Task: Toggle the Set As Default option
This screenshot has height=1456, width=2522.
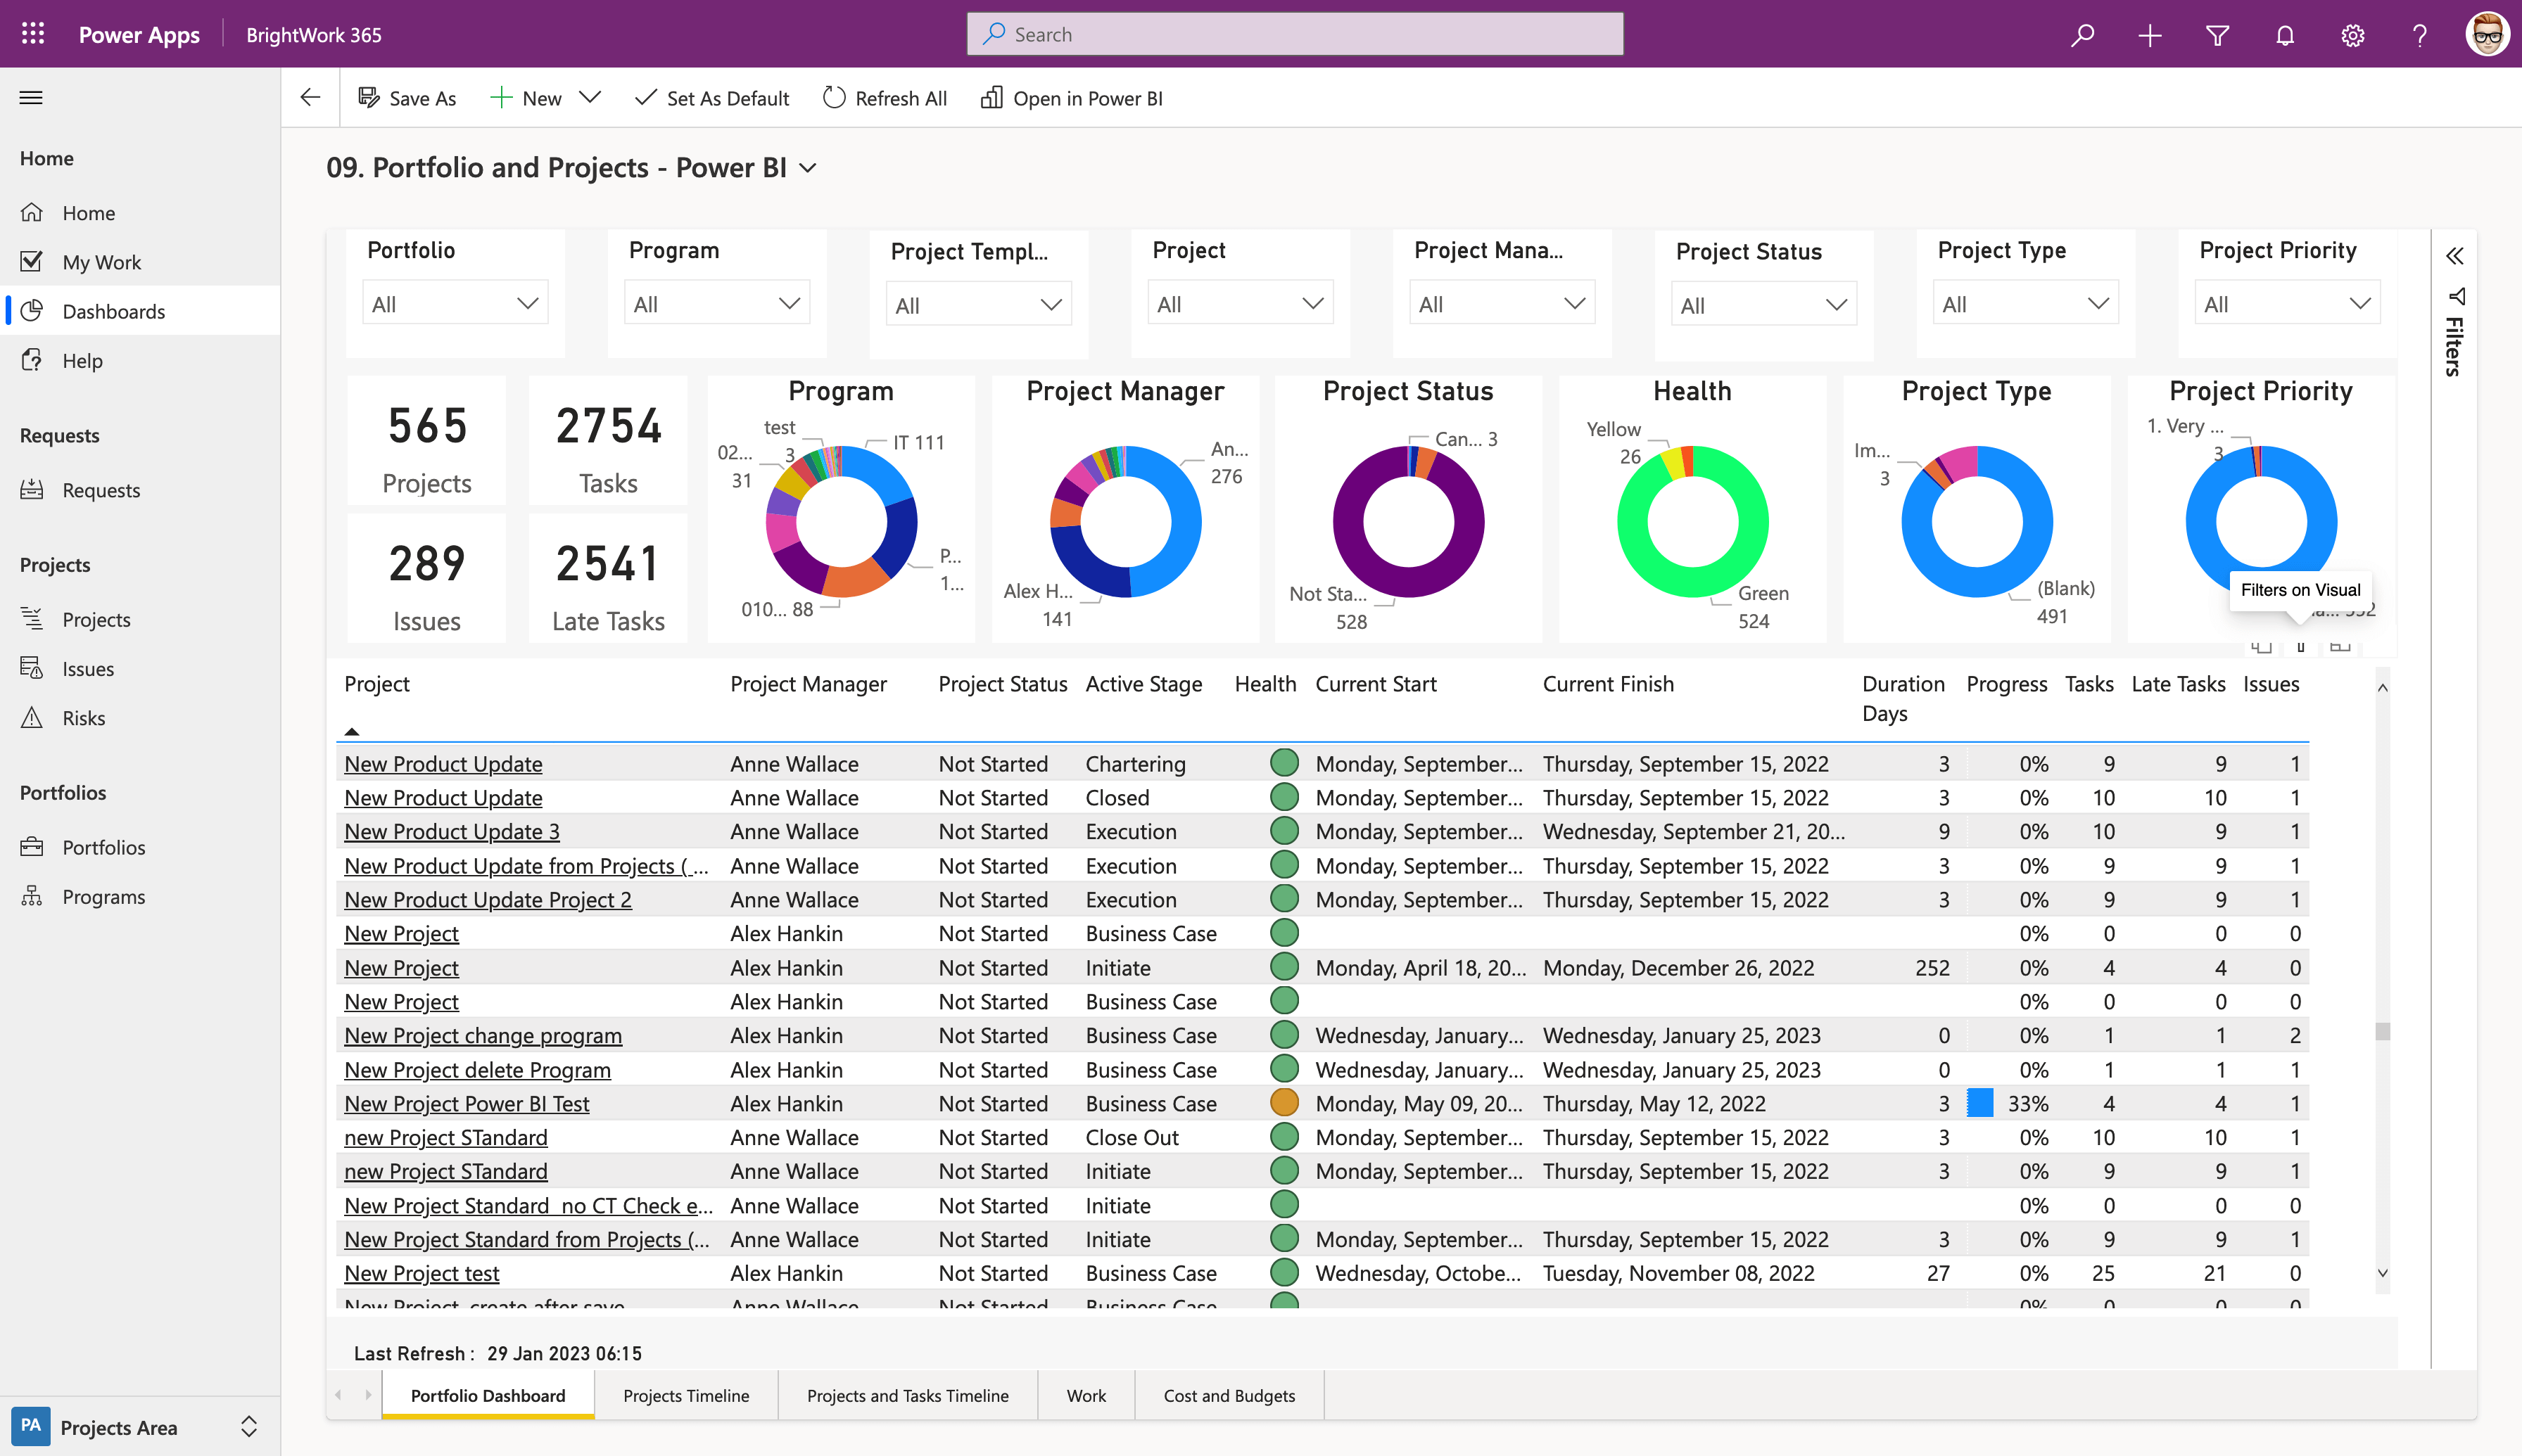Action: [712, 97]
